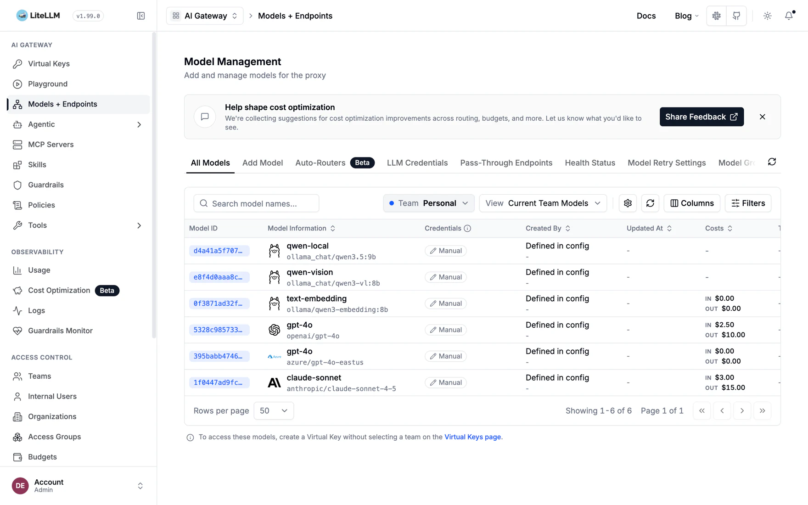Open Health Status tab

589,163
